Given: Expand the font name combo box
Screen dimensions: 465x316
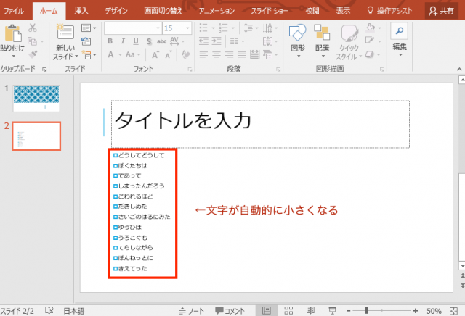Looking at the screenshot, I should [157, 28].
